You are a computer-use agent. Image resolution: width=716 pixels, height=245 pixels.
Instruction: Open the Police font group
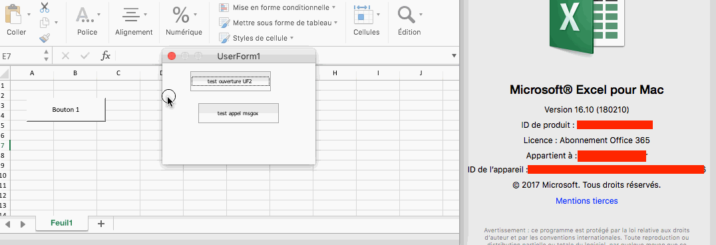pos(87,21)
